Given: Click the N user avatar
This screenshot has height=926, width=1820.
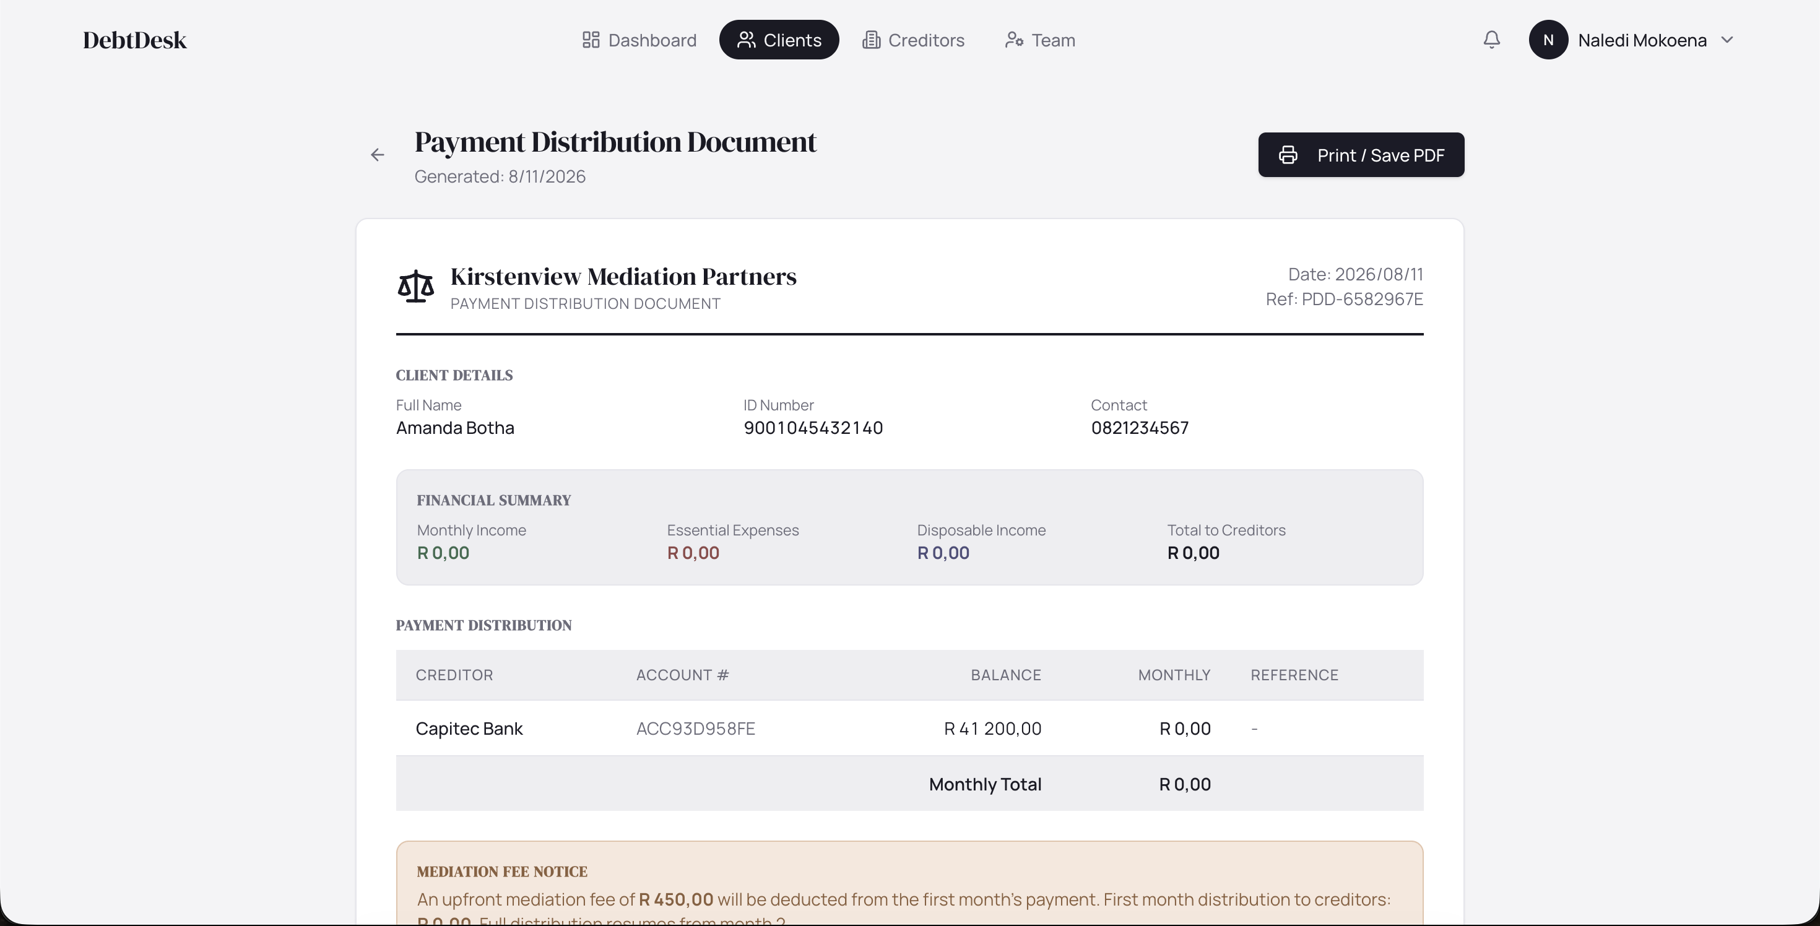Looking at the screenshot, I should point(1548,40).
